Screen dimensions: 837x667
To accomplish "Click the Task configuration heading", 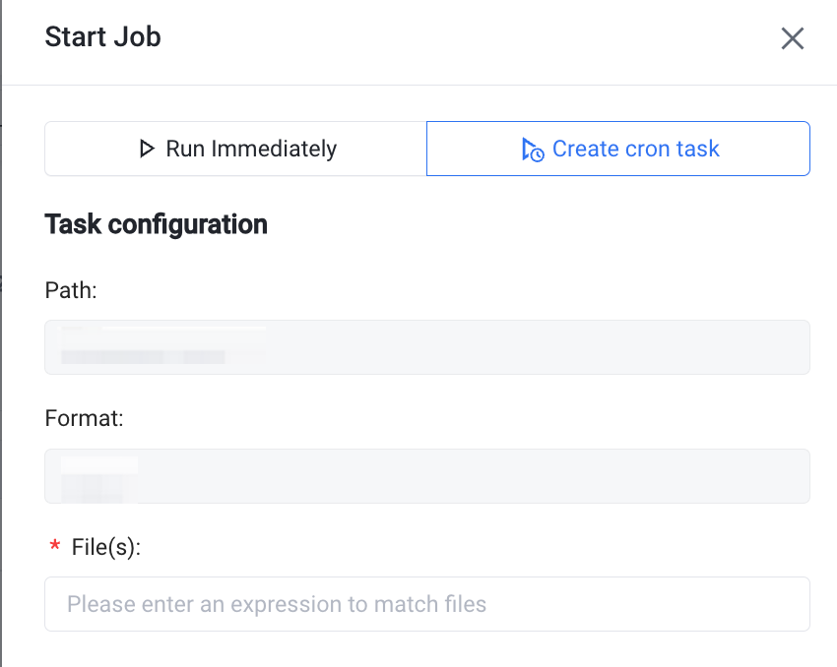I will (156, 224).
